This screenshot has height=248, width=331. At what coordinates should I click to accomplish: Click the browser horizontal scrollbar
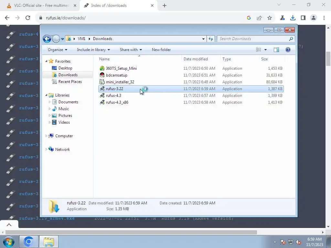coord(131,232)
